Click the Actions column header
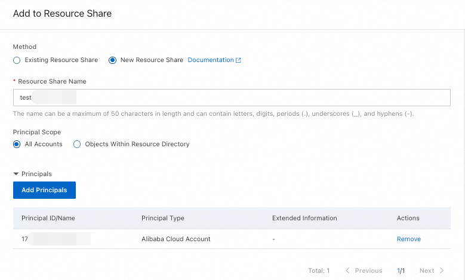Screen dimensions: 465x280 [x=408, y=219]
